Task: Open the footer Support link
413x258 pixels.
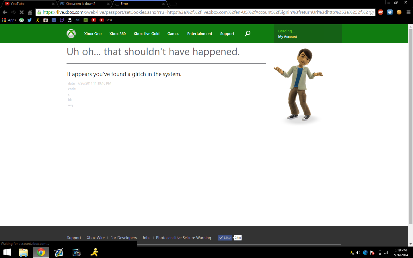Action: tap(74, 238)
